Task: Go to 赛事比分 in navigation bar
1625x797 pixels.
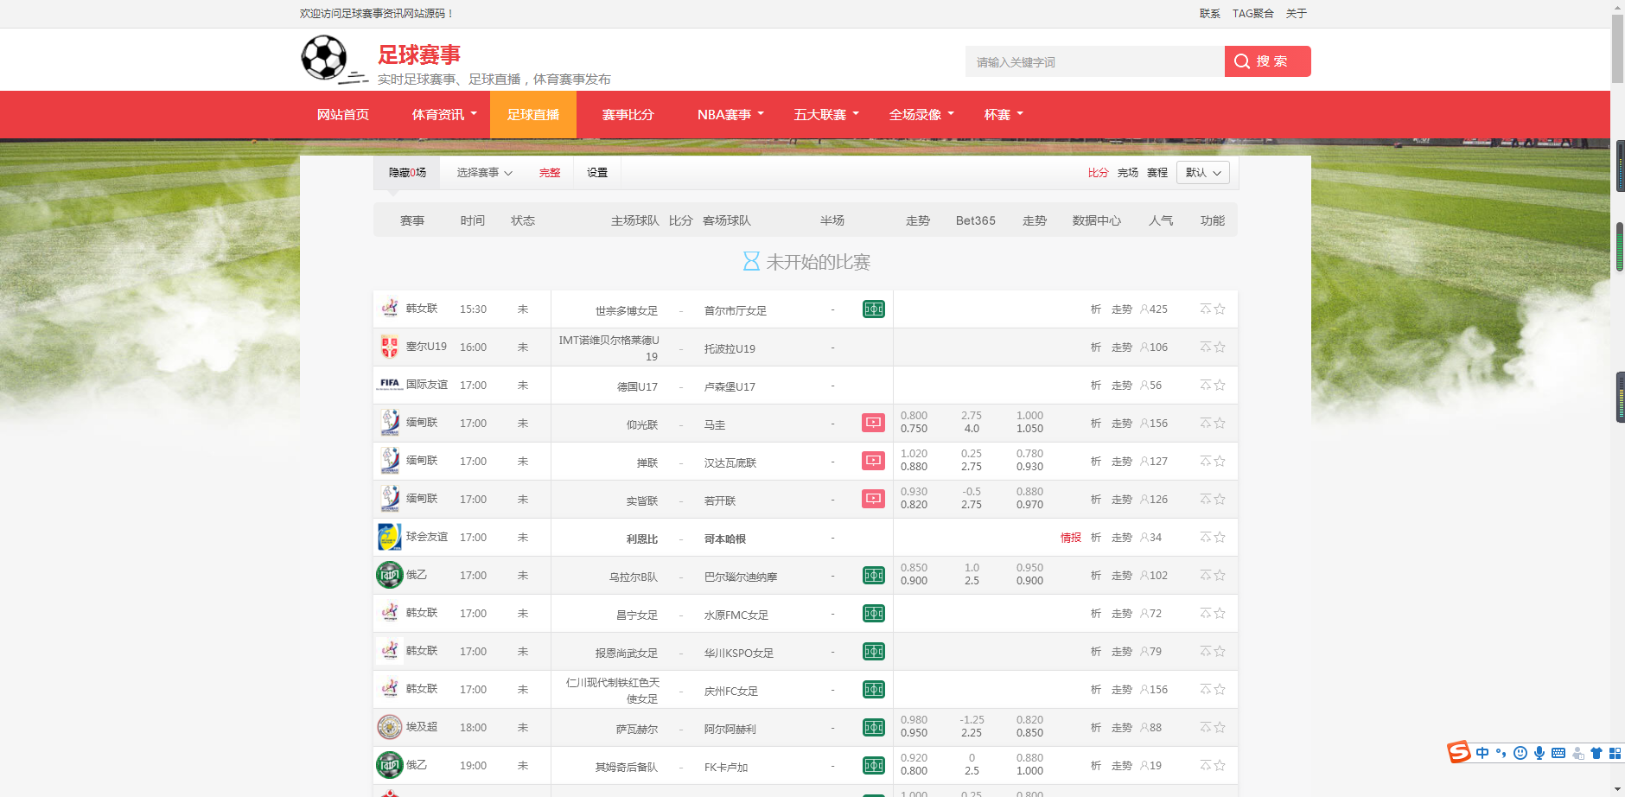Action: [x=628, y=115]
